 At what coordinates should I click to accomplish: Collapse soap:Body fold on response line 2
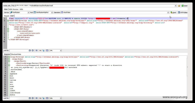9,59
